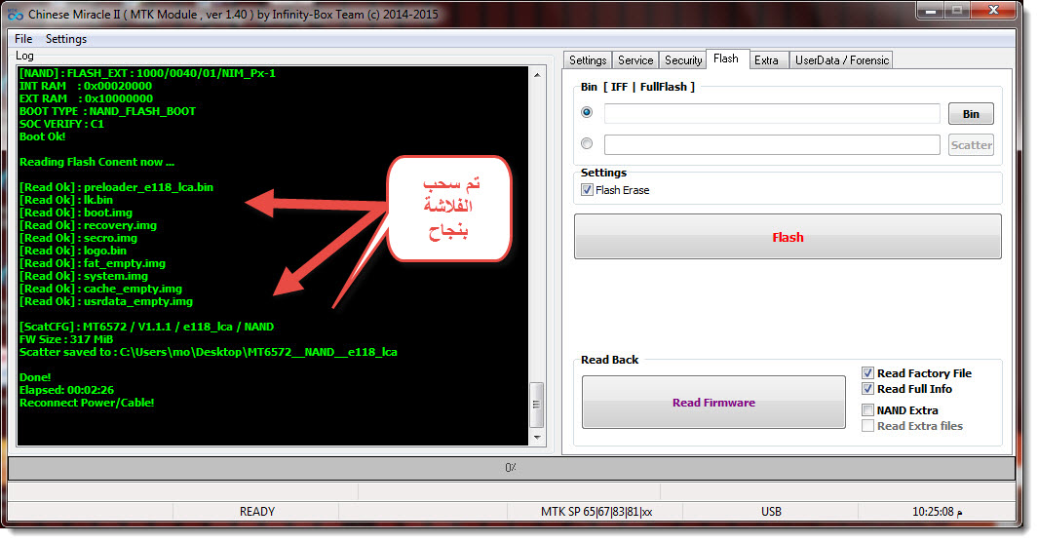Switch to the Settings tab
The height and width of the screenshot is (543, 1038).
tap(587, 60)
